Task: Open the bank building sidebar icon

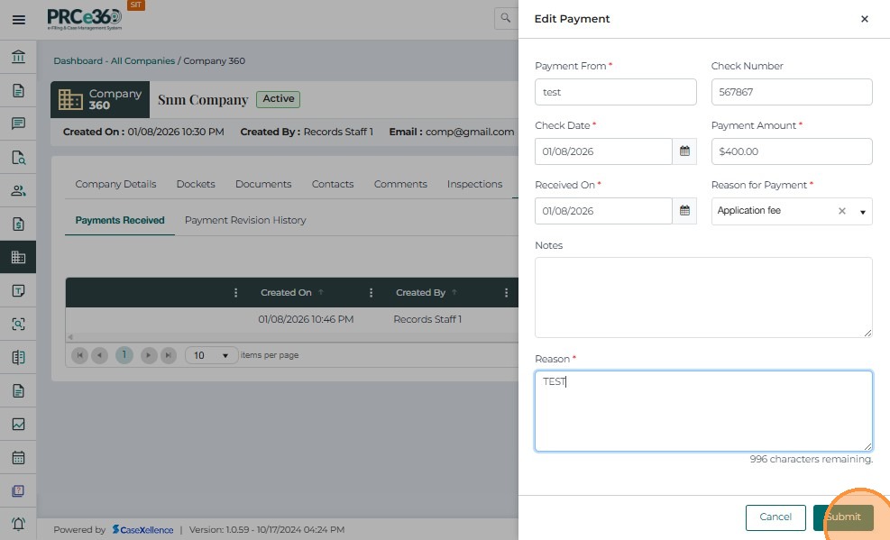Action: click(x=18, y=58)
